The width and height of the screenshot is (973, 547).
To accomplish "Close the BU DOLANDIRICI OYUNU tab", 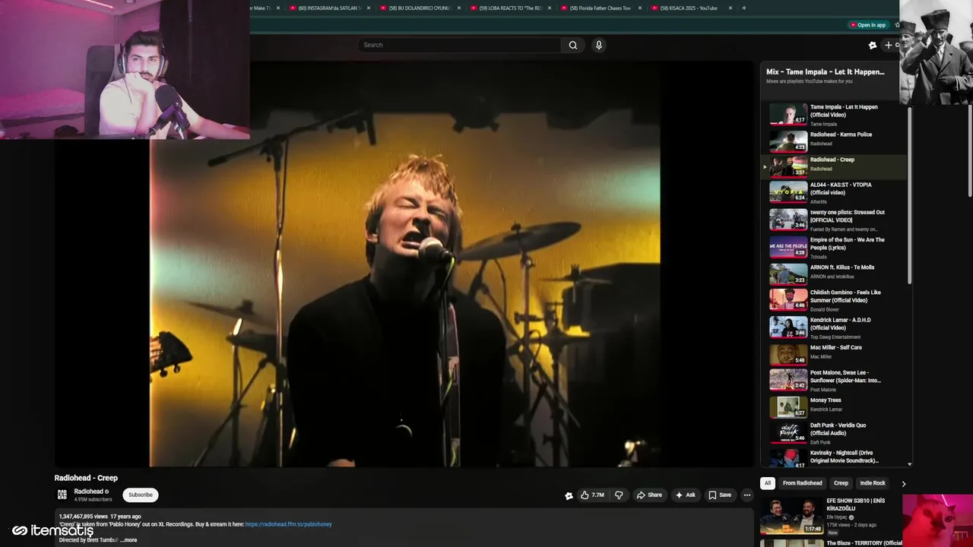I will (459, 8).
